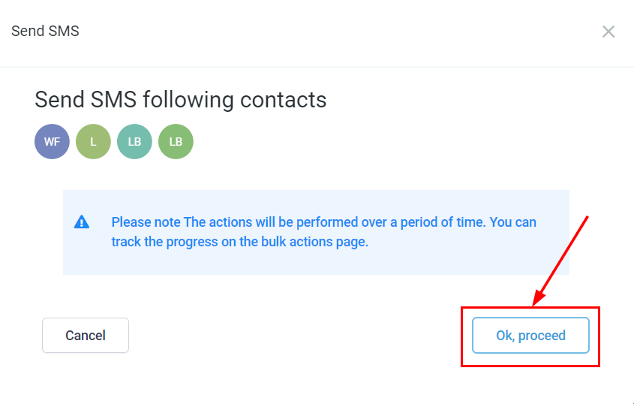Click the blue warning triangle icon
The width and height of the screenshot is (634, 404).
click(x=82, y=222)
